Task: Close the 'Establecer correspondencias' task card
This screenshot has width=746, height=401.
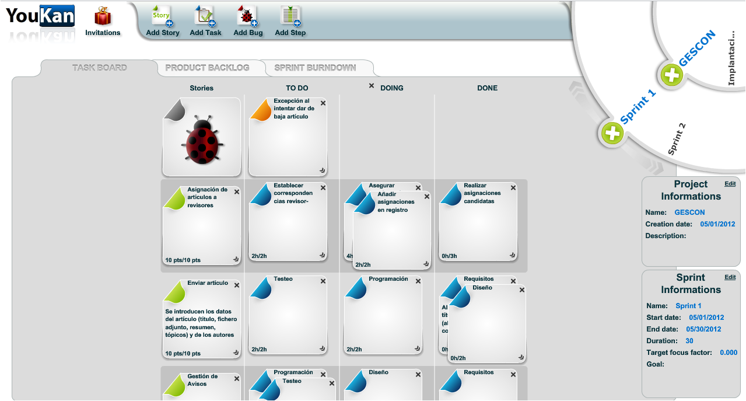Action: 323,188
